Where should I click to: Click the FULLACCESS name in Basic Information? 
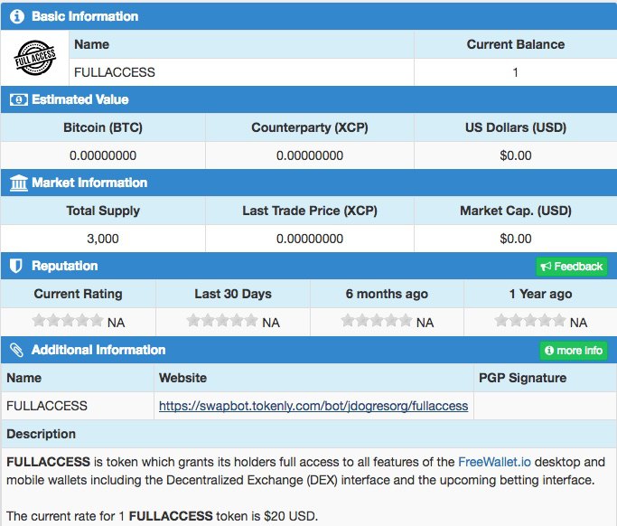coord(115,72)
